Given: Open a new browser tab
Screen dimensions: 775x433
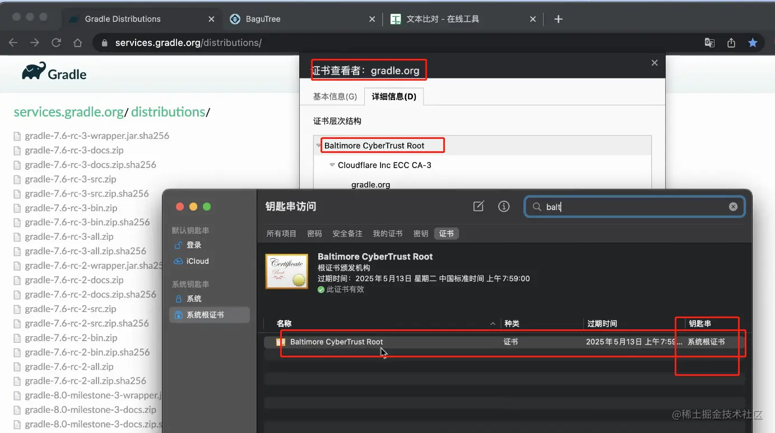Looking at the screenshot, I should click(558, 19).
